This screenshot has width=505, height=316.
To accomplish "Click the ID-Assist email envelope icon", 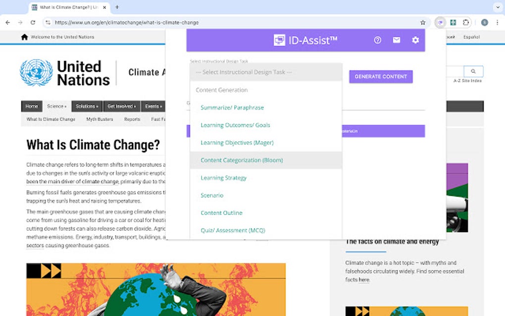I will (x=396, y=41).
